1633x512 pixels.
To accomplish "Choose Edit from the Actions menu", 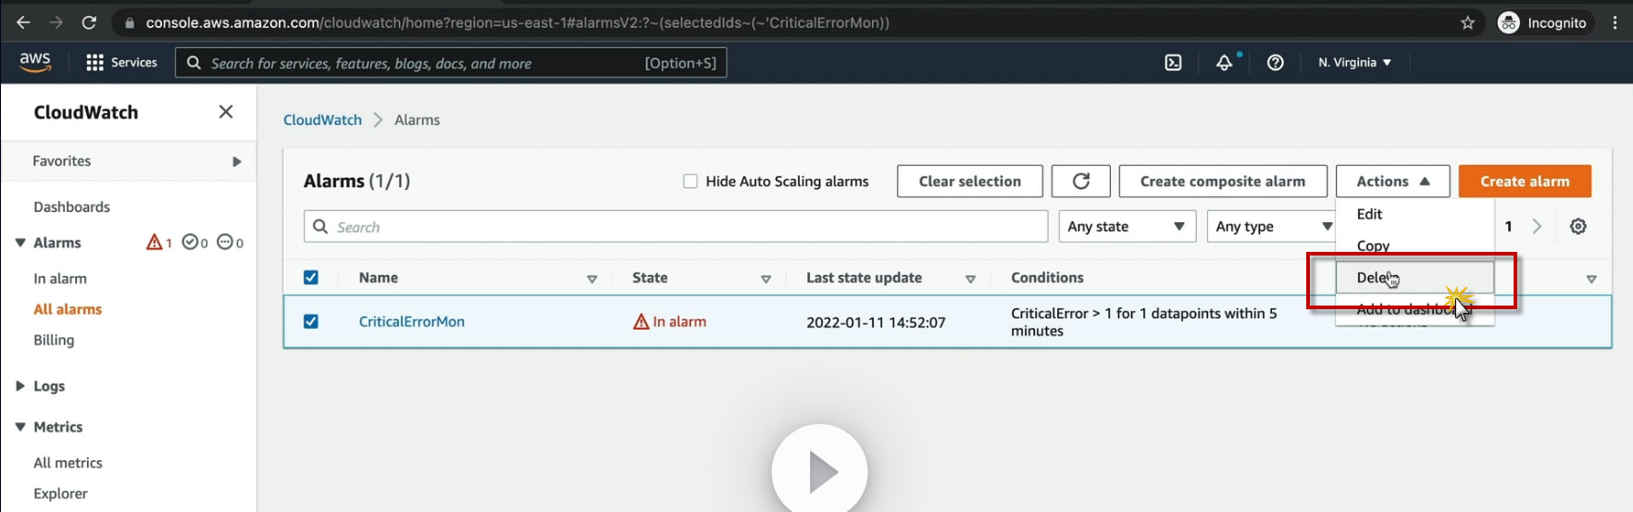I will 1369,214.
